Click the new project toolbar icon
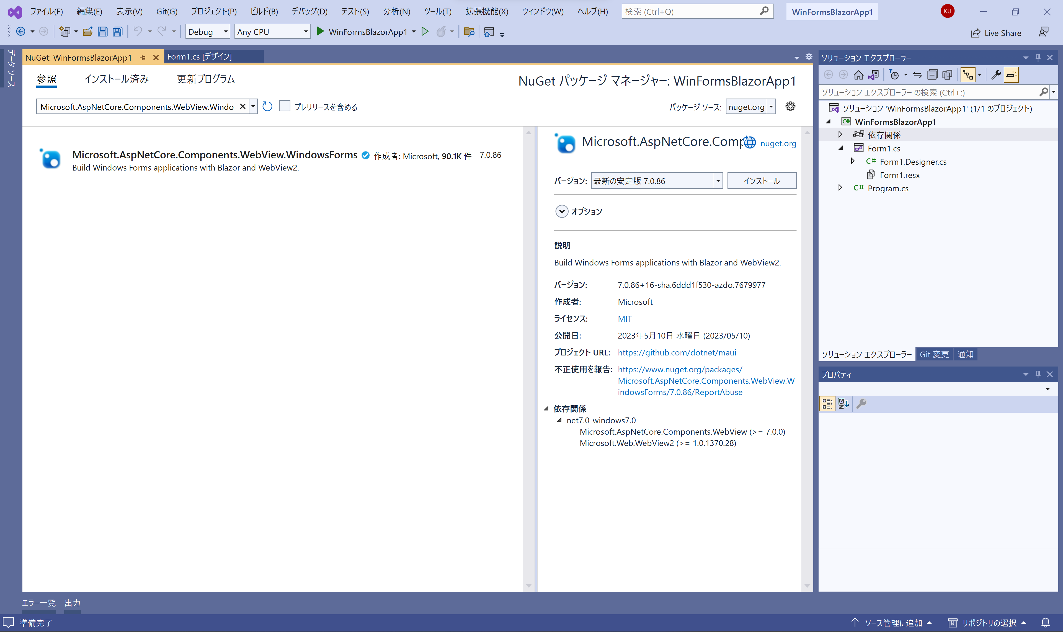The image size is (1063, 632). point(65,32)
